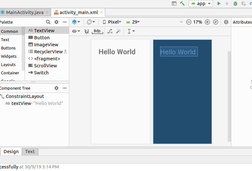Set default margins 8dp
The image size is (252, 171).
97,31
